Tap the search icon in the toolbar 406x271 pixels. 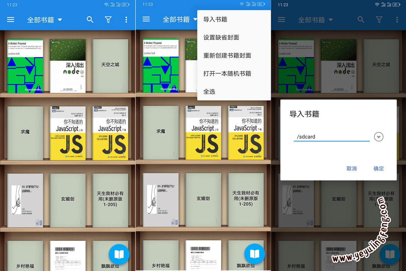(x=90, y=19)
